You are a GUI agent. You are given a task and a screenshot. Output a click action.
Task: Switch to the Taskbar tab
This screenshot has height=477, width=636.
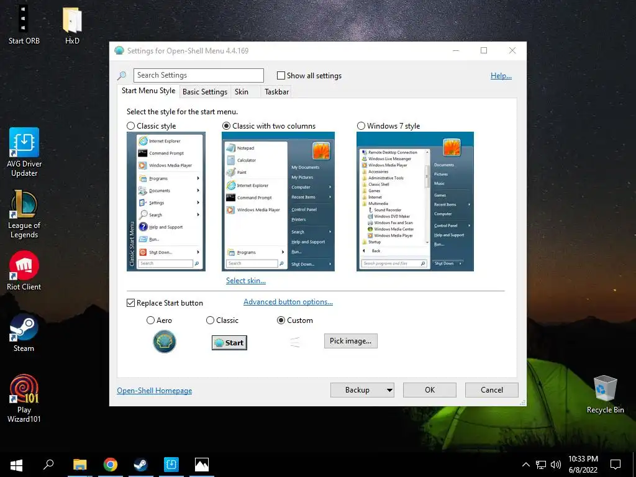point(276,92)
